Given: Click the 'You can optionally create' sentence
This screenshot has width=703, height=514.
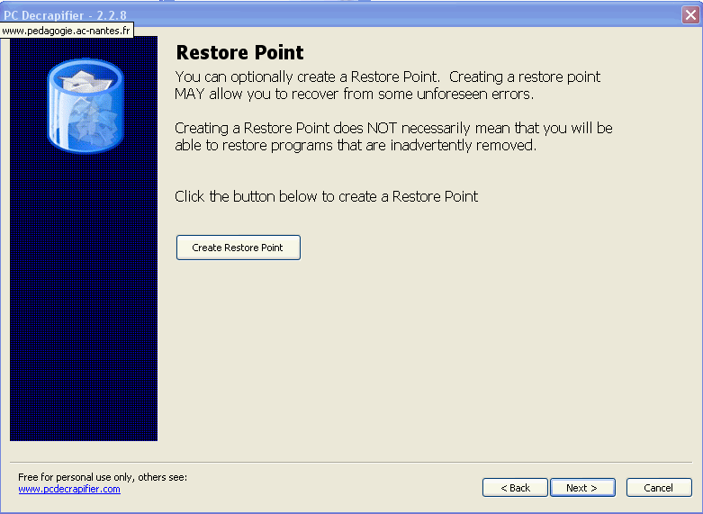Looking at the screenshot, I should point(387,77).
